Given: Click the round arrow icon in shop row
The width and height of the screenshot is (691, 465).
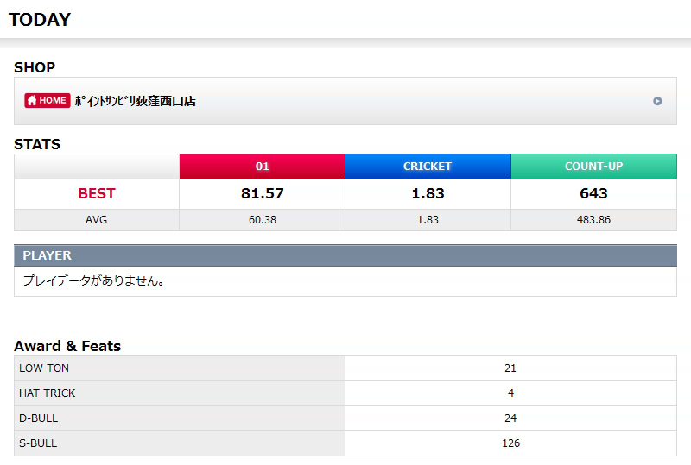Looking at the screenshot, I should (x=657, y=101).
